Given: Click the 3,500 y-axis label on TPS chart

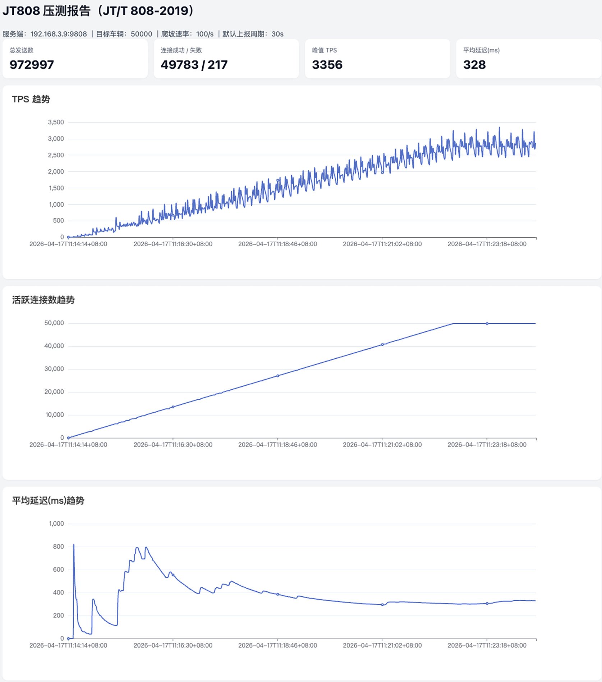Looking at the screenshot, I should [x=56, y=122].
